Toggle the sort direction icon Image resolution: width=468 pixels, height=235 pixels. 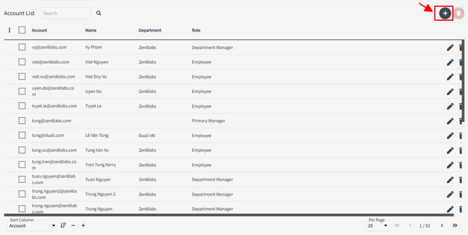pos(64,225)
